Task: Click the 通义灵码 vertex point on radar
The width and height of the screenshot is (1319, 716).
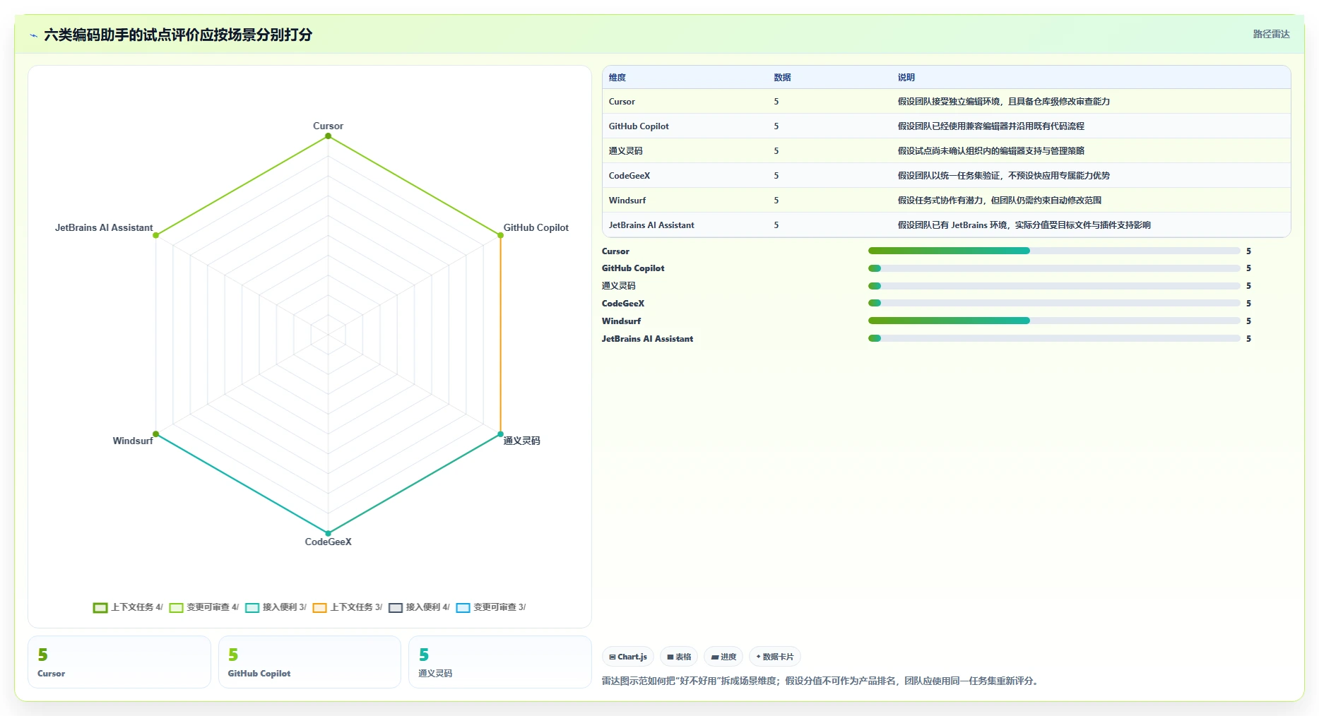Action: click(x=500, y=434)
